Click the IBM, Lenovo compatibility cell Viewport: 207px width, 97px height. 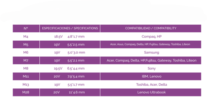[152, 76]
